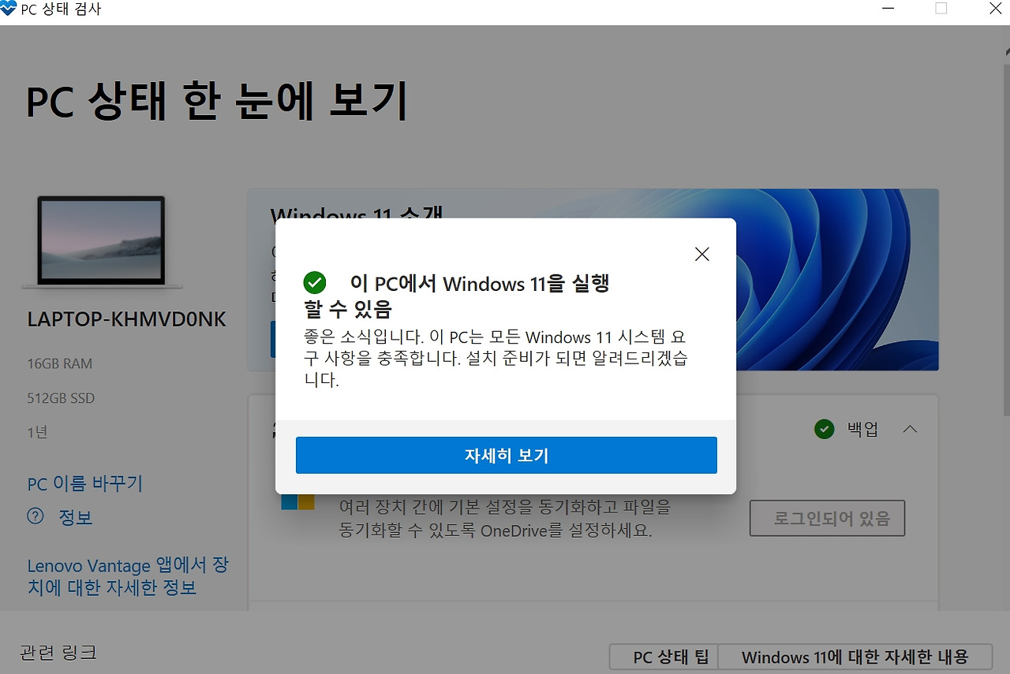Open PC 이름 바꾸기 link
The height and width of the screenshot is (674, 1010).
point(85,483)
